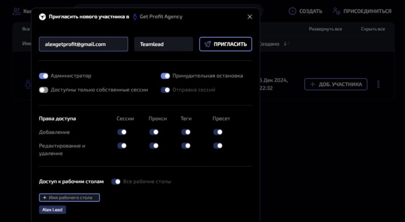Click ДОБ. УЧАСТНИКА button in team row
Viewport: 405px width, 222px height.
pos(335,84)
